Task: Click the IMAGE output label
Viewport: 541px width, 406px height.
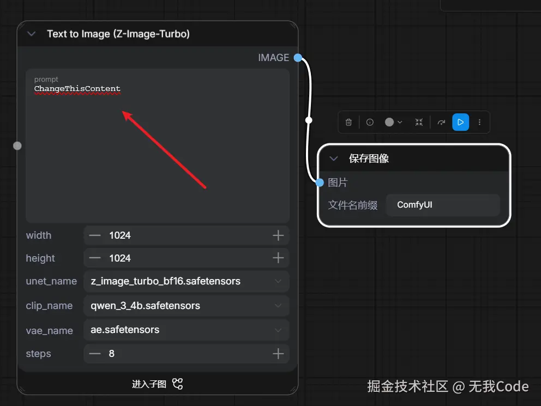Action: click(x=274, y=58)
